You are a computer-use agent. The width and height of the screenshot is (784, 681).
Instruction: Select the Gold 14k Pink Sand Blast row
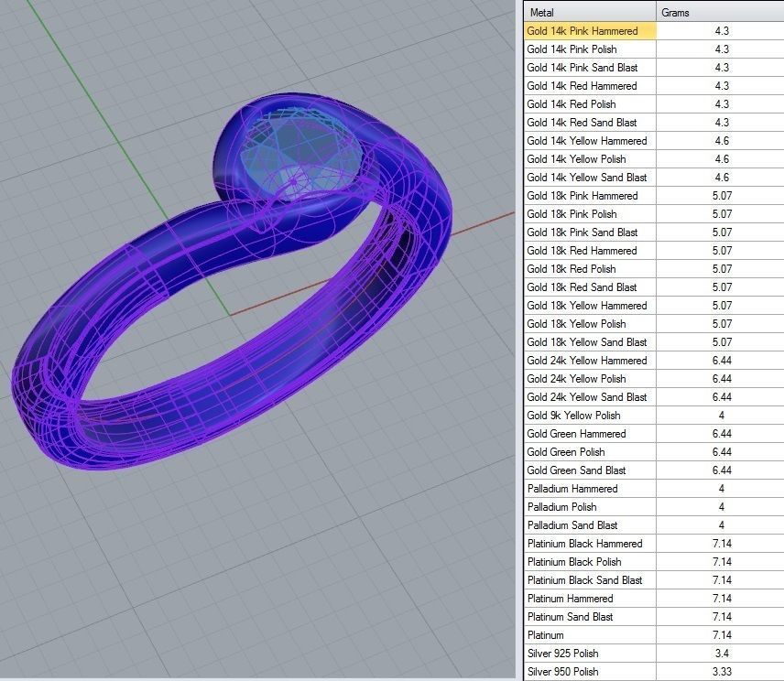coord(654,68)
